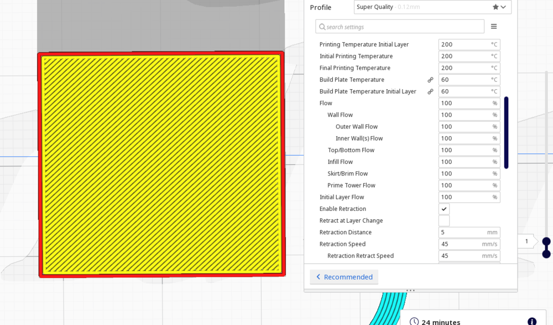553x325 pixels.
Task: Edit the Outer Wall Flow field
Action: (x=469, y=126)
